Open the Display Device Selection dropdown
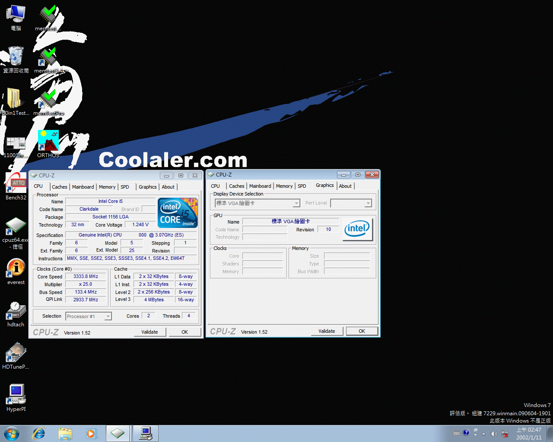This screenshot has height=442, width=553. [257, 203]
